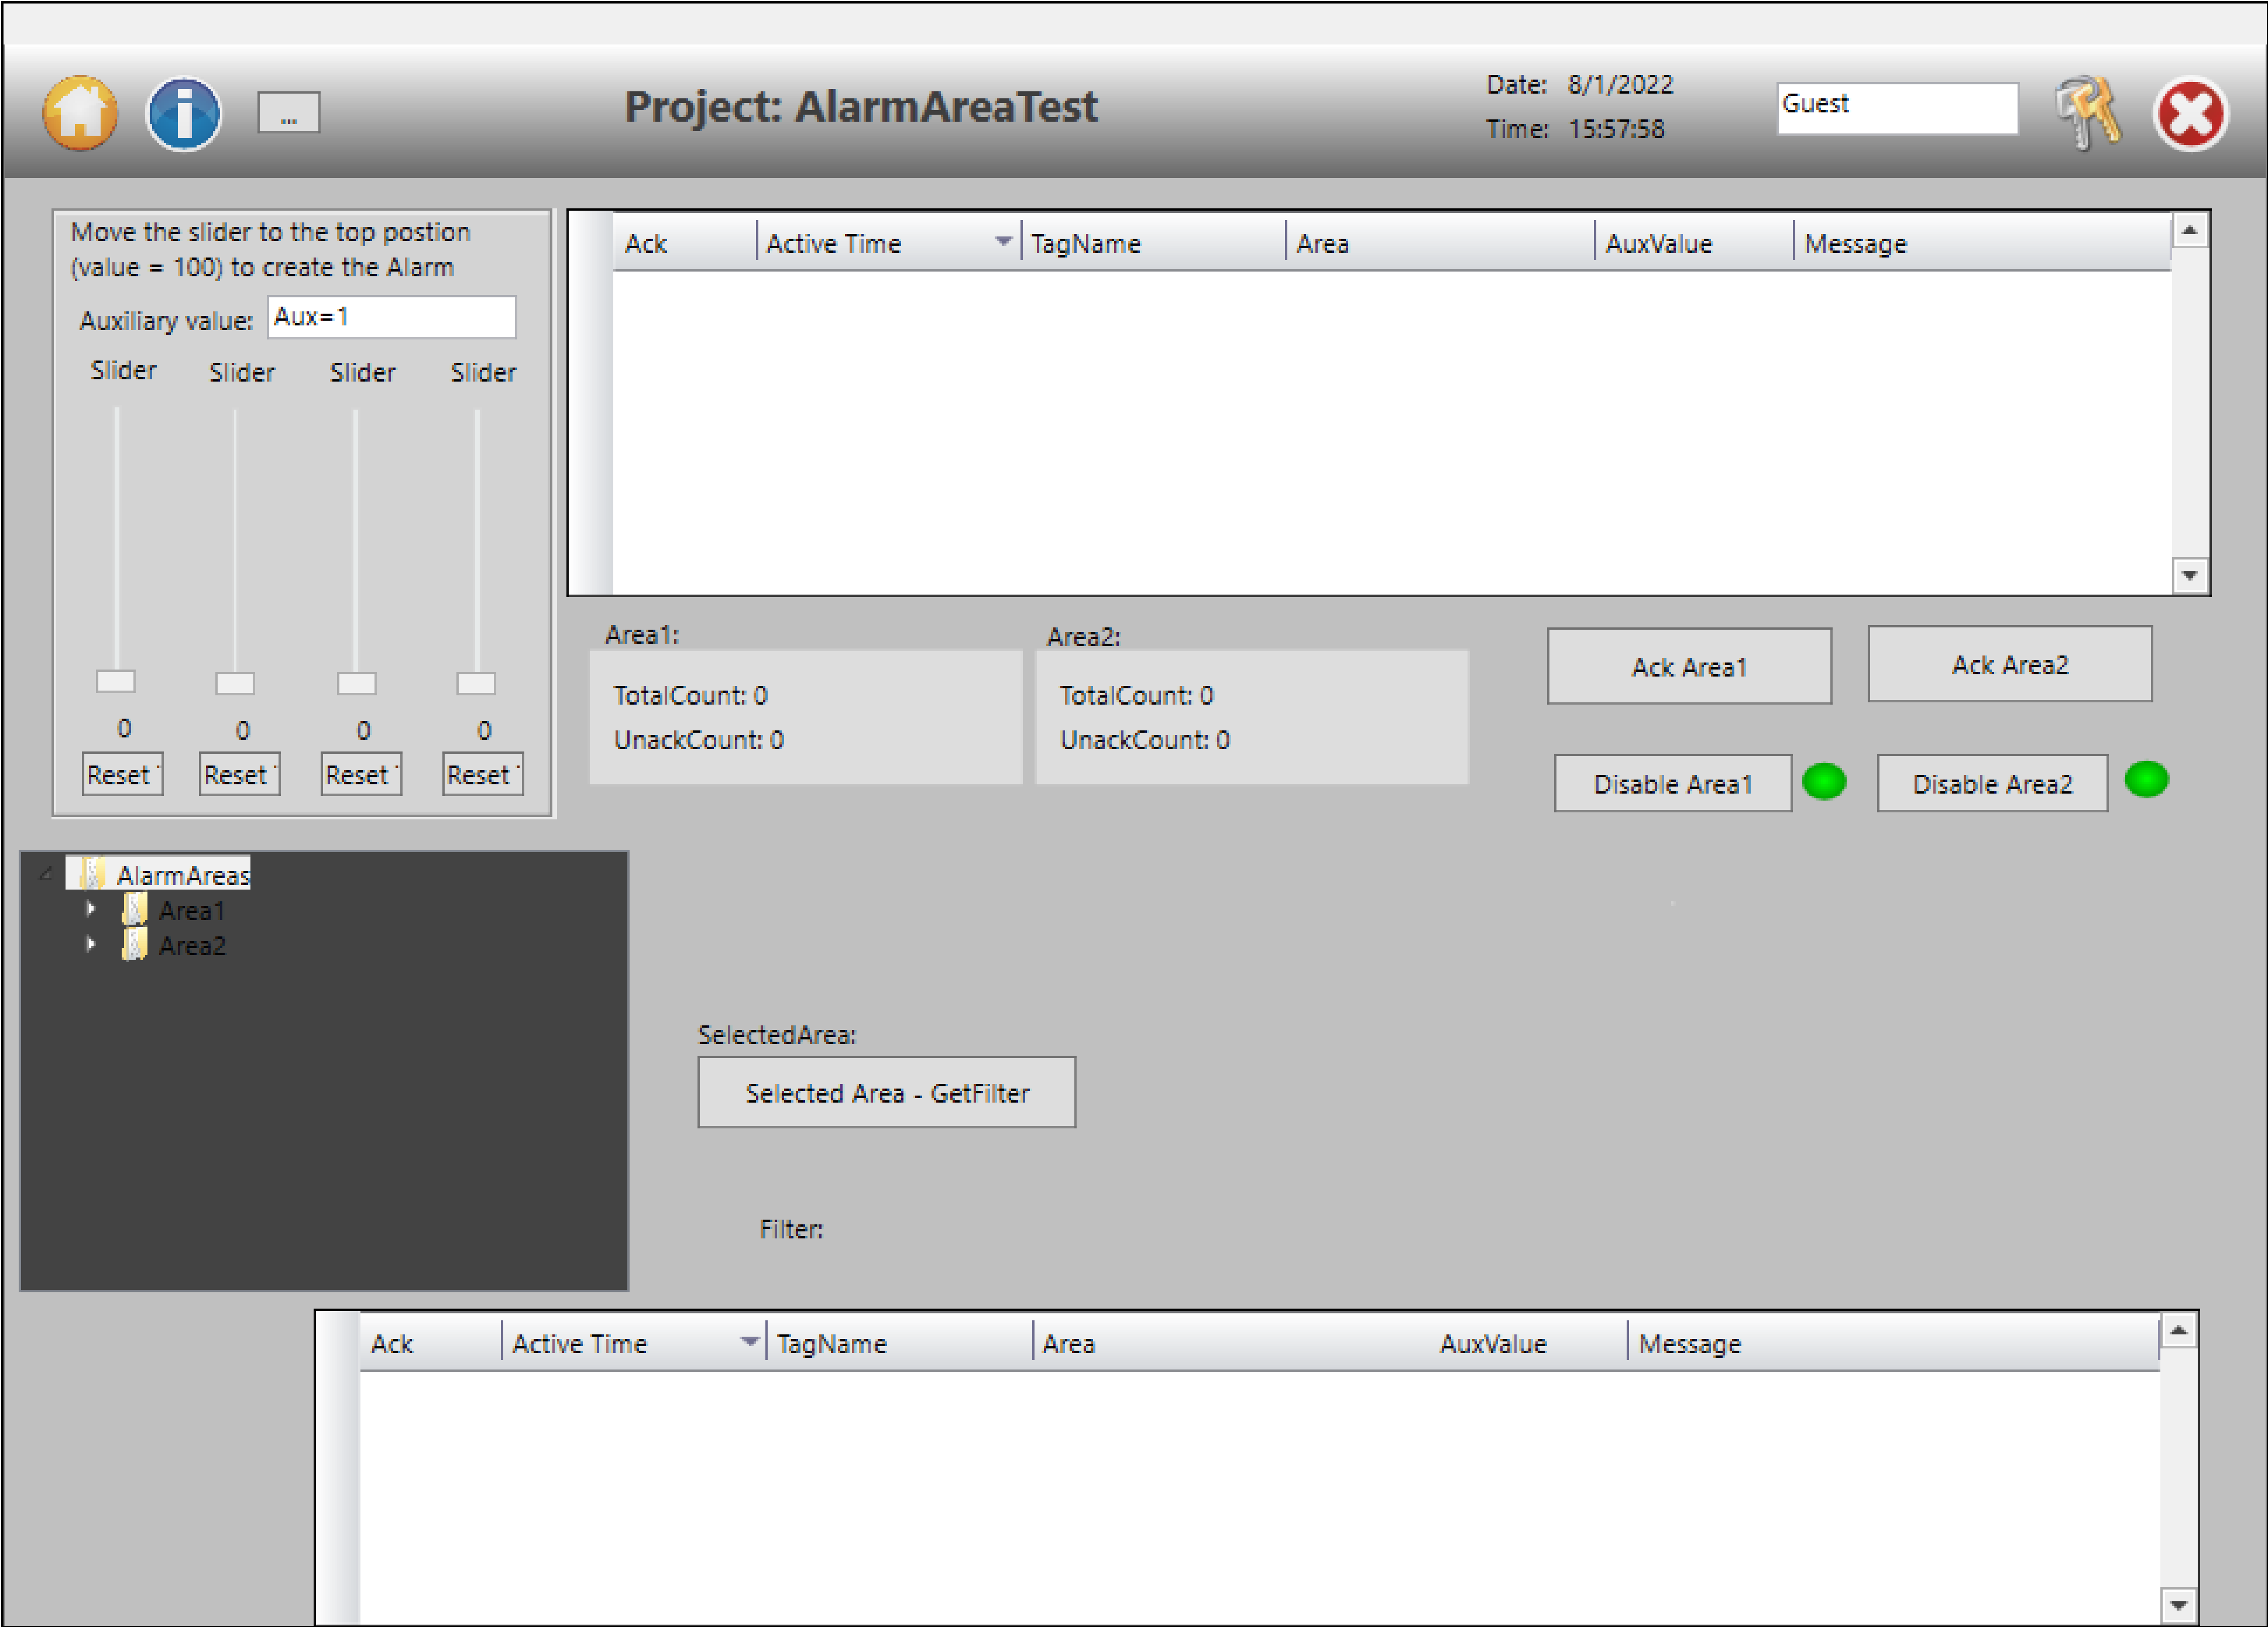
Task: Sort top grid by Message column
Action: click(x=1983, y=243)
